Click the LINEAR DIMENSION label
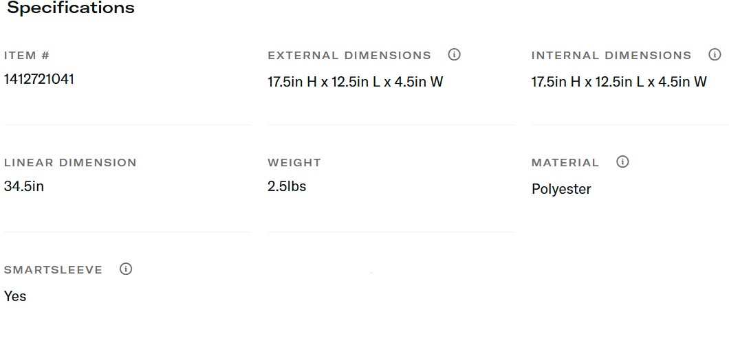 click(70, 163)
